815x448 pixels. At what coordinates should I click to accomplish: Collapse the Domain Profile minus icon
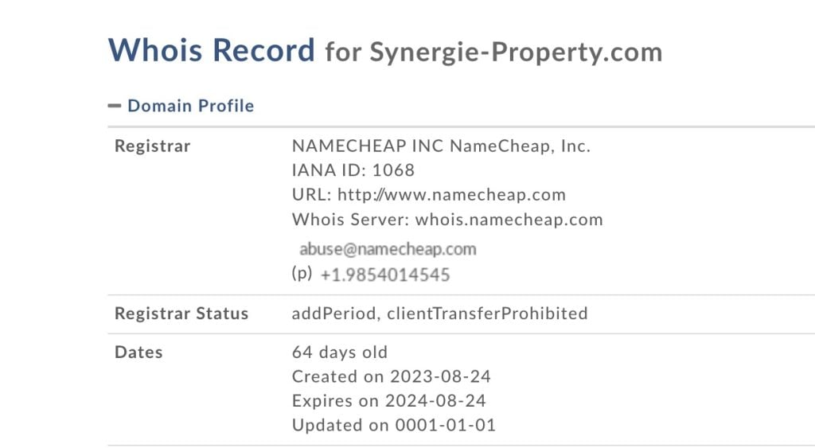tap(115, 106)
